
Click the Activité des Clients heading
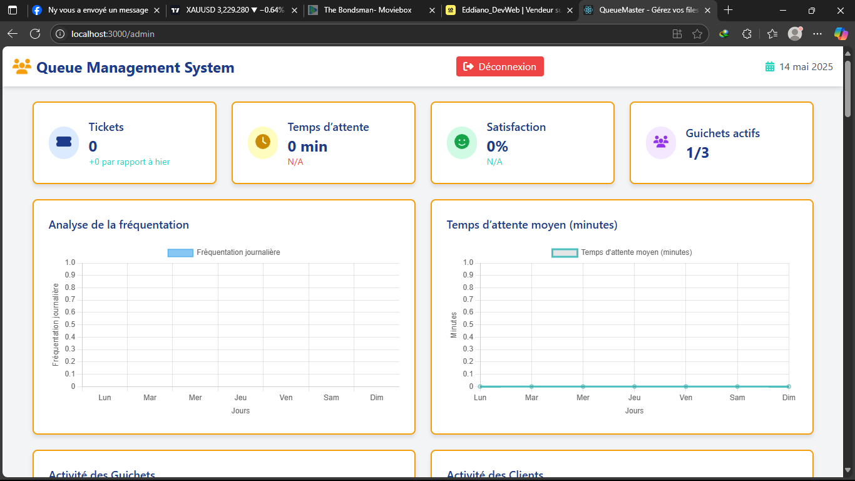495,475
